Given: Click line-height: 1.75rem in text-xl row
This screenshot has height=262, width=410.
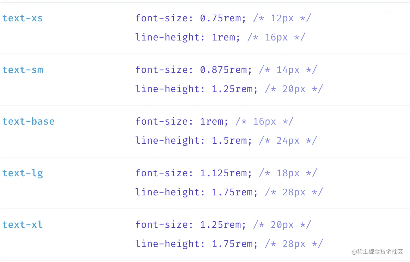Looking at the screenshot, I should click(196, 244).
